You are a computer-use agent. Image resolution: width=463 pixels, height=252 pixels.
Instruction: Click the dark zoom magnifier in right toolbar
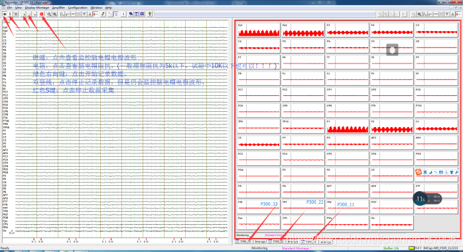419,14
